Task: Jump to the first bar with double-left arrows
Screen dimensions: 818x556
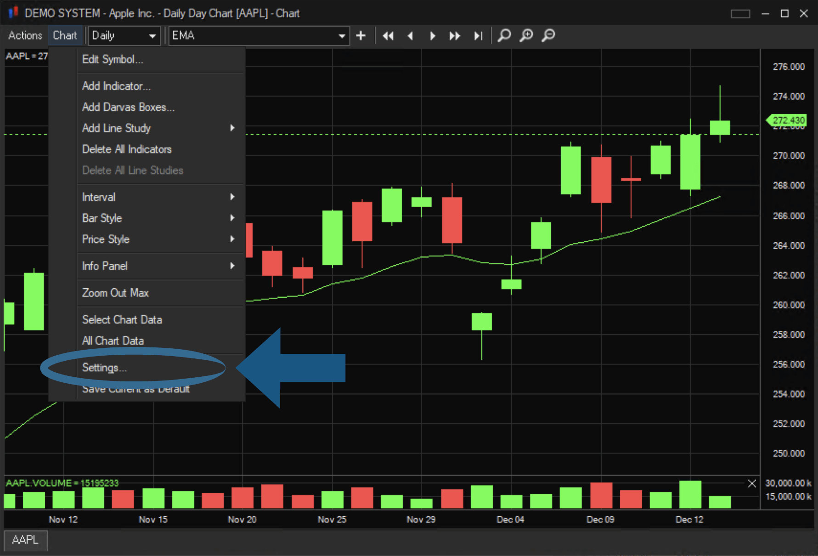Action: [x=388, y=35]
